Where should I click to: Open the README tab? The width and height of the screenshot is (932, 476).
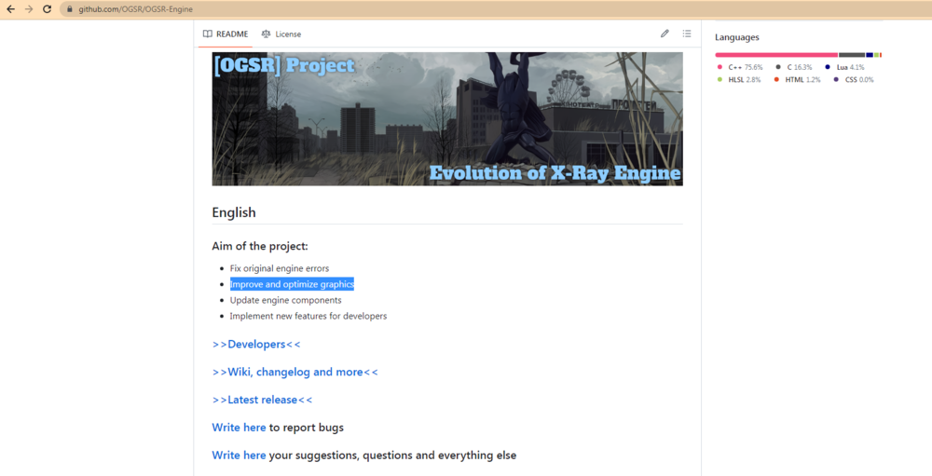pyautogui.click(x=226, y=34)
